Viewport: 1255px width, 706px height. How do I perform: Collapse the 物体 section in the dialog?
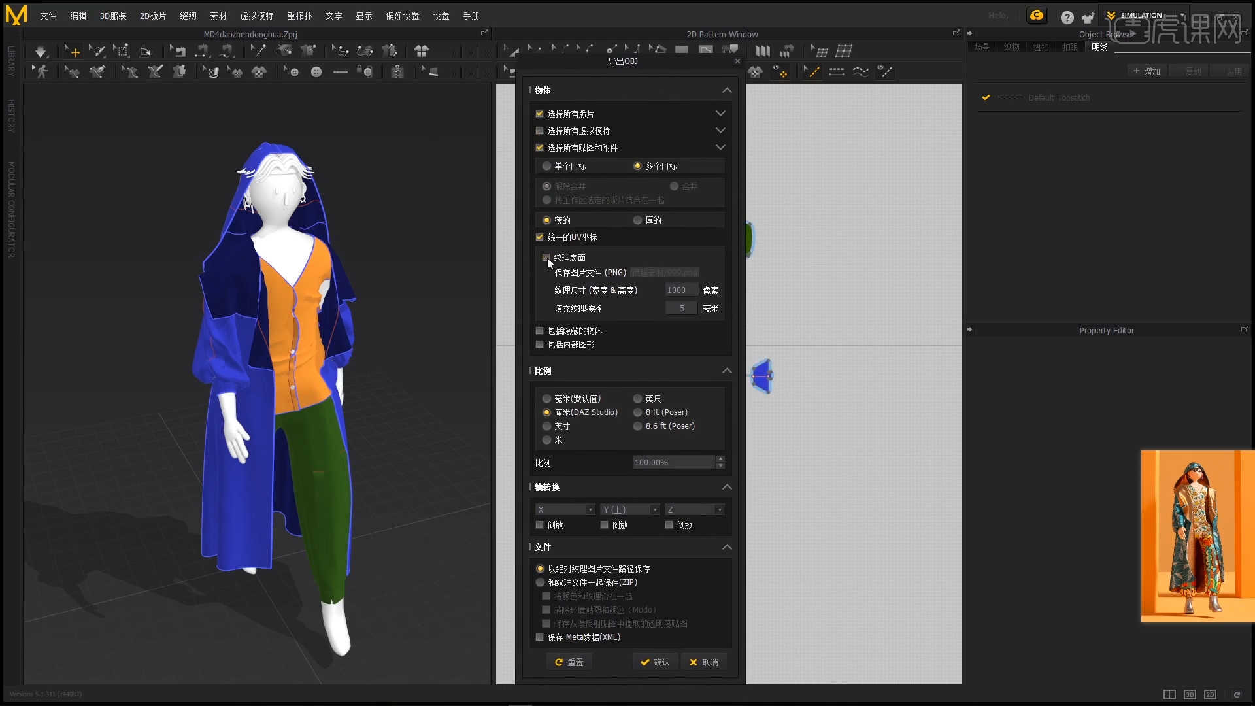point(726,90)
